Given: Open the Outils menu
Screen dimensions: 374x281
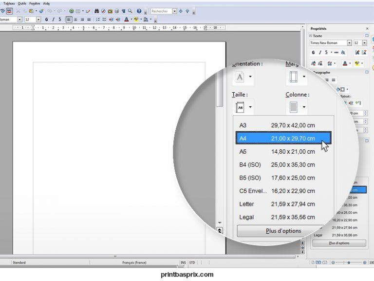Looking at the screenshot, I should [22, 3].
